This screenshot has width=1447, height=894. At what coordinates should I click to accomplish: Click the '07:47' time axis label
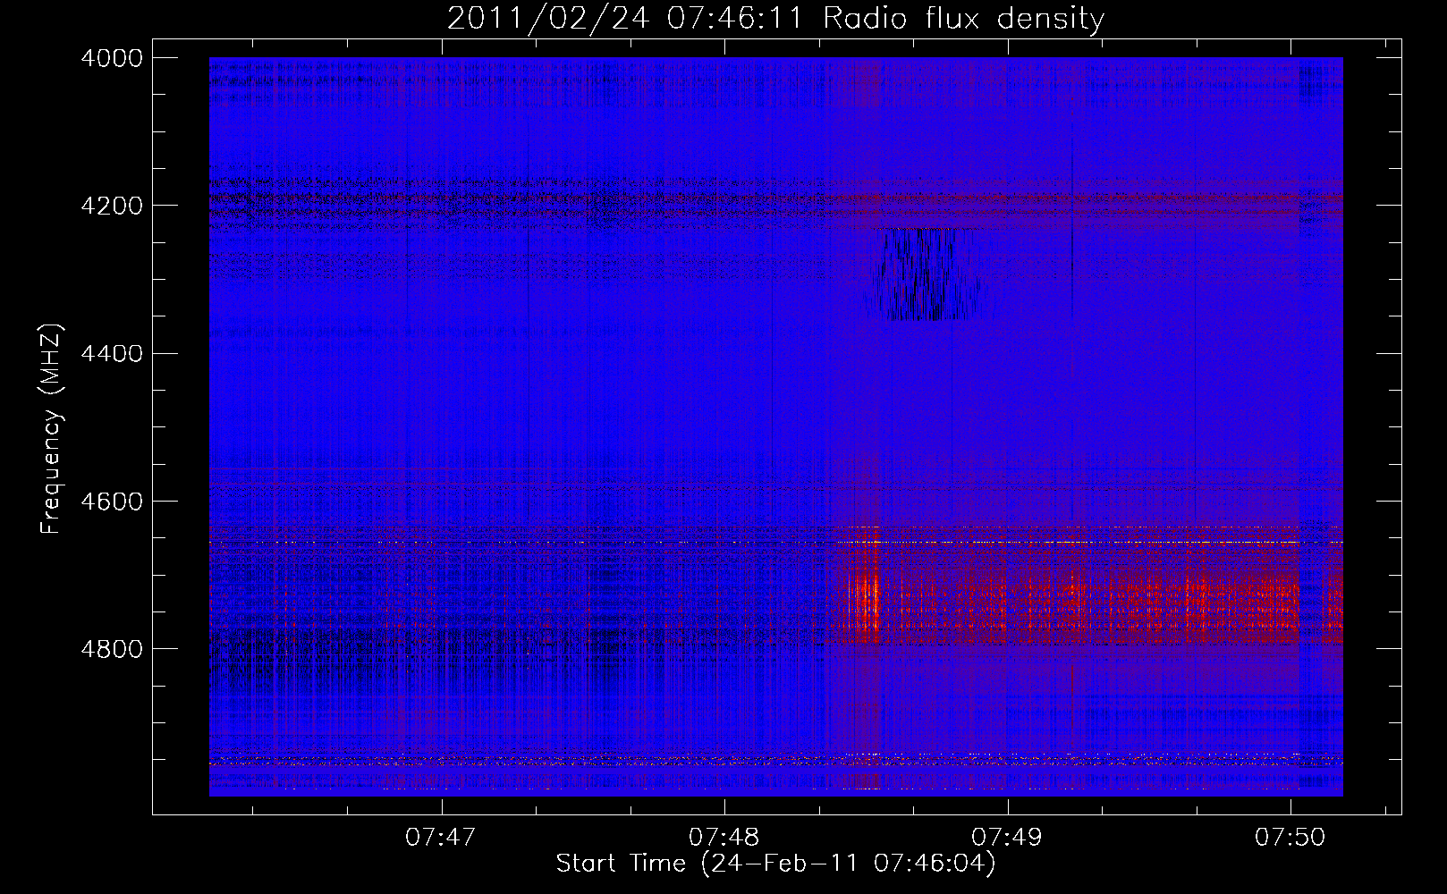440,838
